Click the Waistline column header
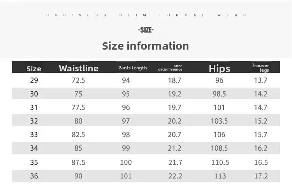This screenshot has width=292, height=188. click(79, 68)
